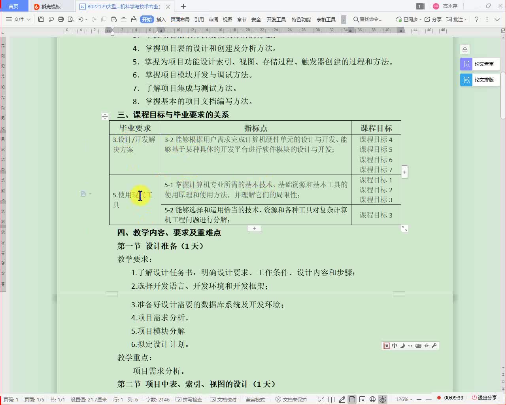This screenshot has width=506, height=405.
Task: Collapse the ribbon with the down chevron
Action: tap(497, 19)
